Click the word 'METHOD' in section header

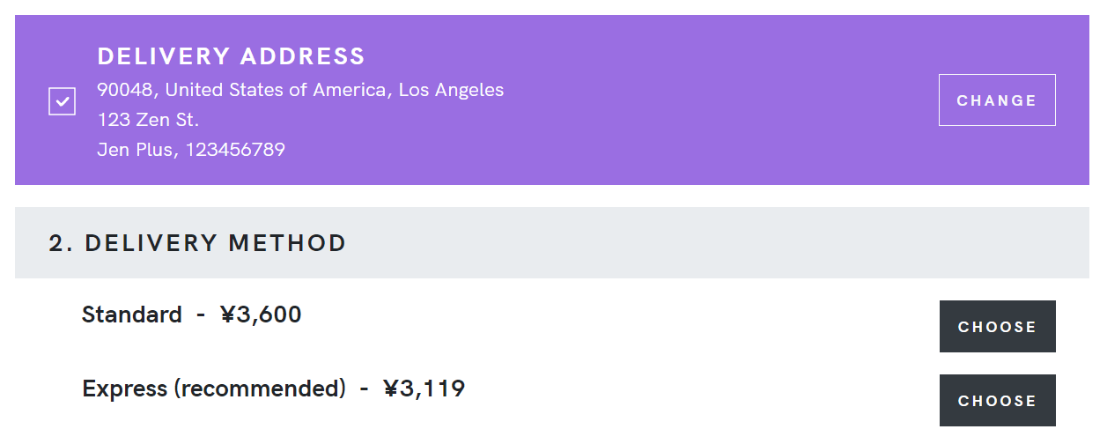pyautogui.click(x=288, y=243)
